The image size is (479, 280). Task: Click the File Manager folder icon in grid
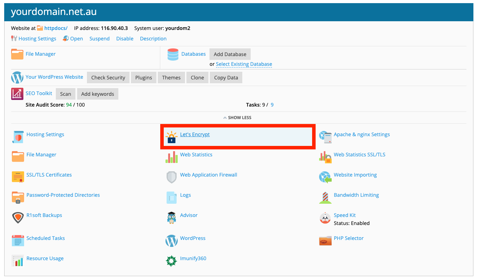coord(18,157)
